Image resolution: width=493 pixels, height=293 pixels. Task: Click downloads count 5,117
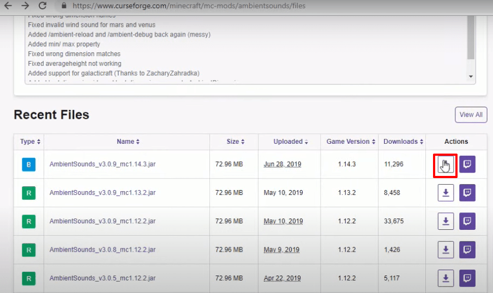tap(392, 278)
